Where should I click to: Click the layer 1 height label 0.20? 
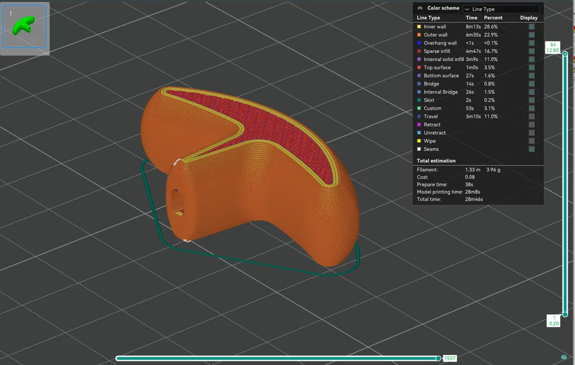click(554, 324)
